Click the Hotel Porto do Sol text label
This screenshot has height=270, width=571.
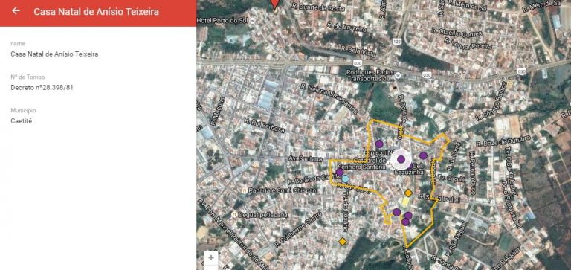[222, 21]
